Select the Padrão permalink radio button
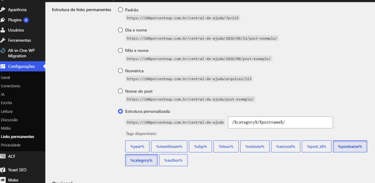This screenshot has width=375, height=183. click(x=120, y=10)
